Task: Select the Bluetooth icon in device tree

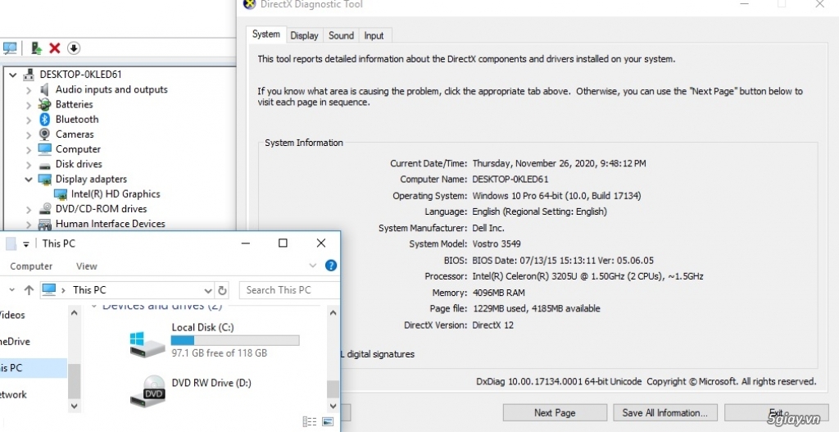Action: [45, 120]
